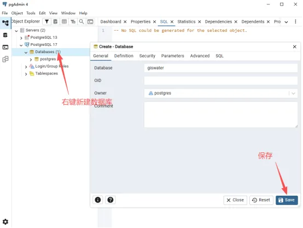303x228 pixels.
Task: Switch to the Definition tab in dialog
Action: pyautogui.click(x=124, y=56)
